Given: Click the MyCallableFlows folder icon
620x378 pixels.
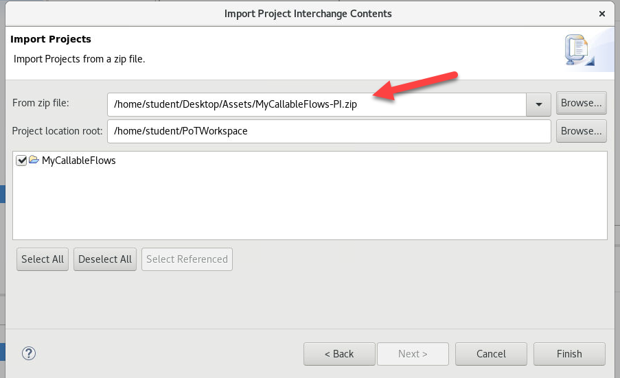Looking at the screenshot, I should 34,161.
